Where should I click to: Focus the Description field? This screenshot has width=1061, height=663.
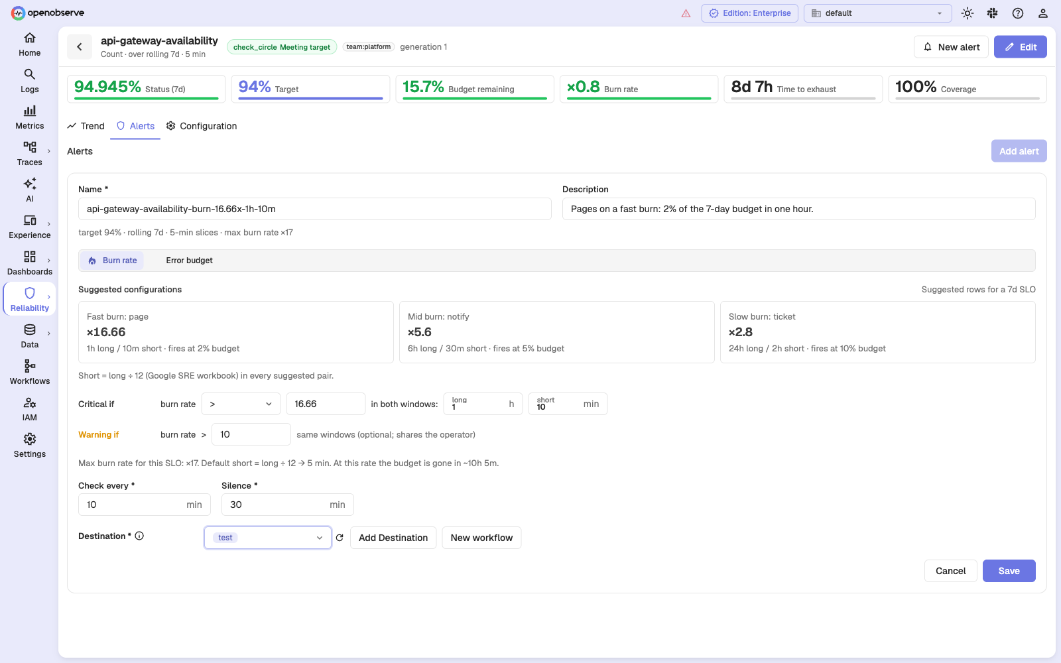click(799, 209)
